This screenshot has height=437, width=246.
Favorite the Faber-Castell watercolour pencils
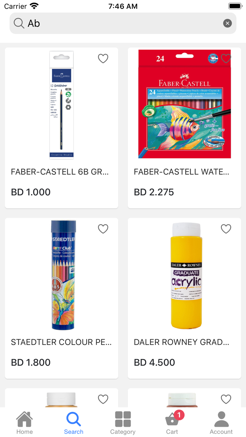pyautogui.click(x=226, y=58)
